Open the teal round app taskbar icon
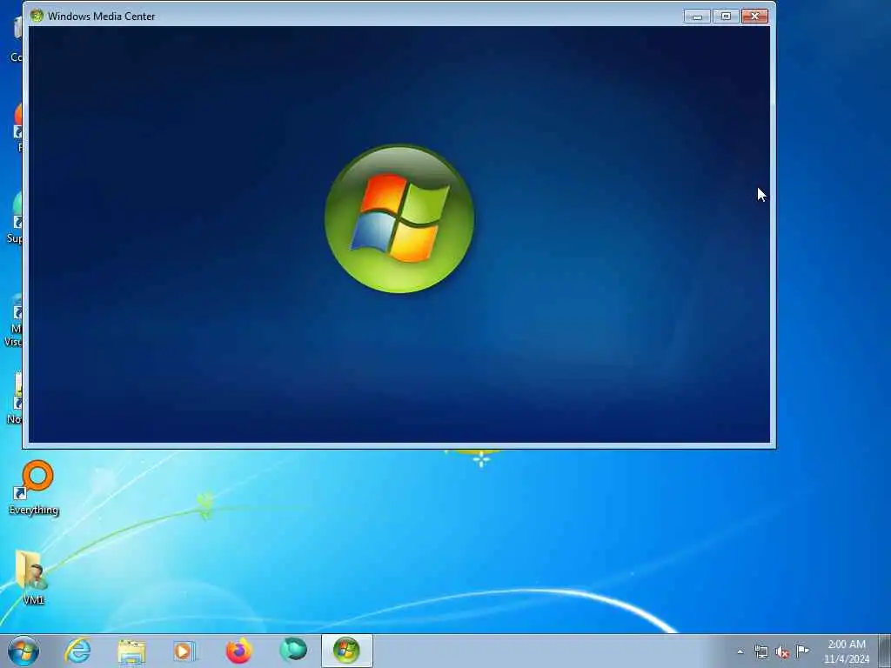Viewport: 891px width, 668px height. pos(293,650)
